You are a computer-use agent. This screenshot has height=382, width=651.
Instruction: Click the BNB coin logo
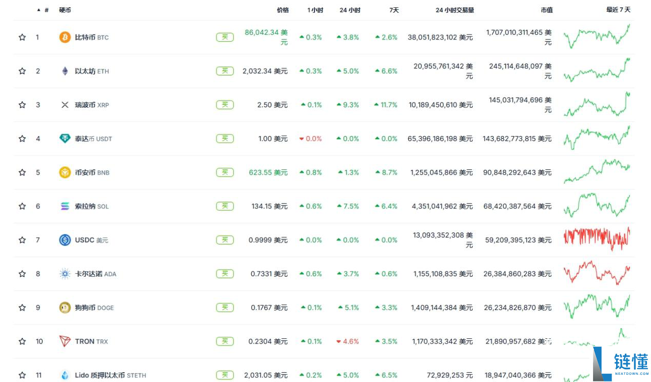click(65, 173)
